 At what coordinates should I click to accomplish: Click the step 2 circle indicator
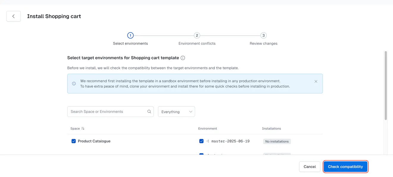point(197,35)
